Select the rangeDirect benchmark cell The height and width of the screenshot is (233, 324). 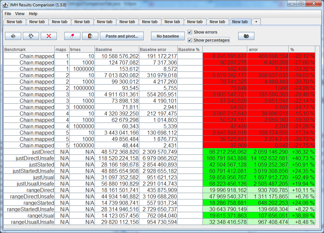point(29,190)
